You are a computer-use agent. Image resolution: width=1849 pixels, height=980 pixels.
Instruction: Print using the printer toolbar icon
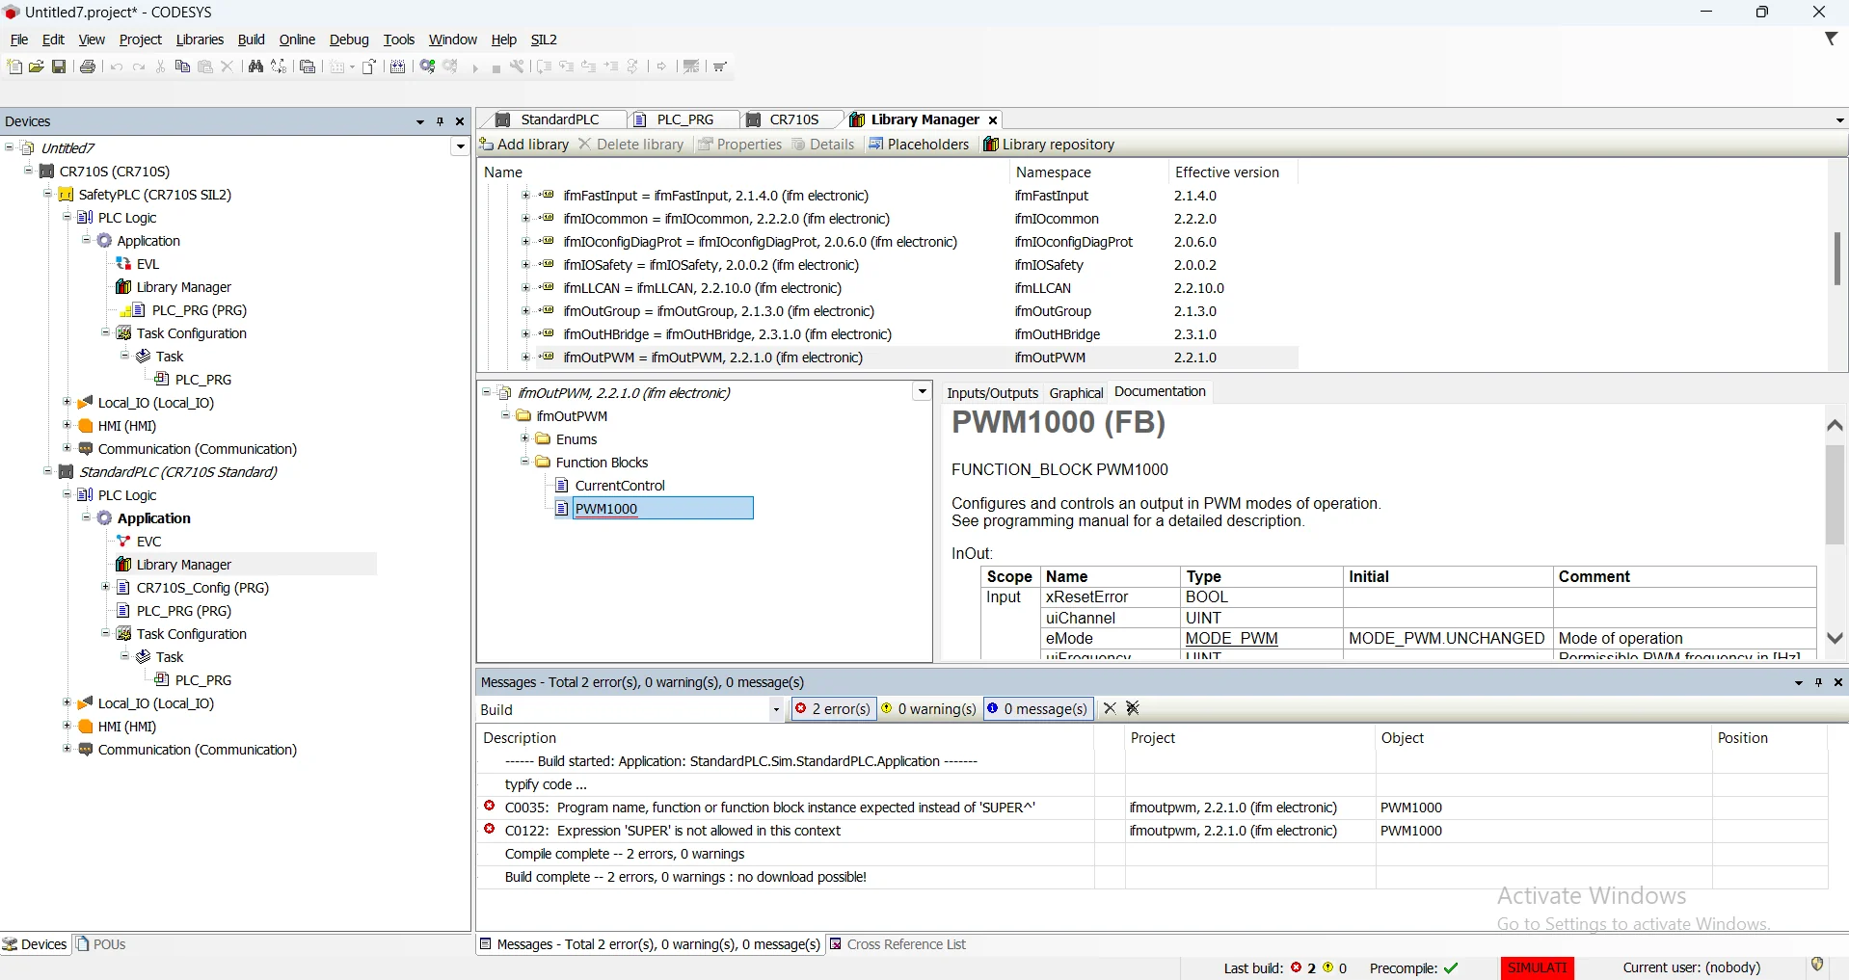pos(88,66)
